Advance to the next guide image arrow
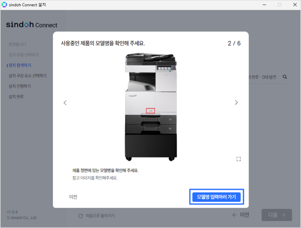 pos(236,103)
